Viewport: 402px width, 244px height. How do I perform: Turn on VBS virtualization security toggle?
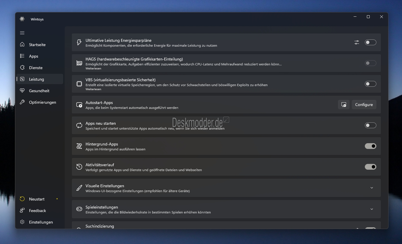coord(370,84)
